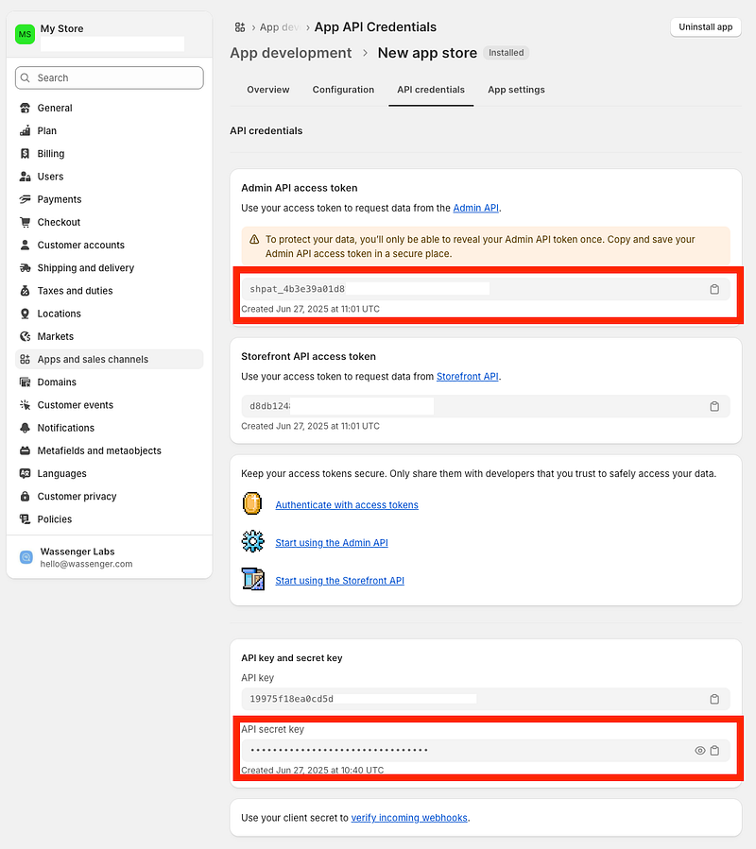The height and width of the screenshot is (849, 756).
Task: Copy the Storefront API access token
Action: point(714,406)
